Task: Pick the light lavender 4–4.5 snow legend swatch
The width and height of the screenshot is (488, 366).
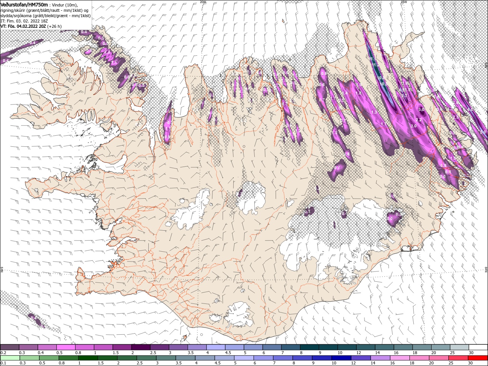Action: [216, 347]
